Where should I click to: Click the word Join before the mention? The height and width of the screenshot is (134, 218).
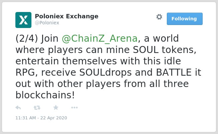click(x=50, y=39)
